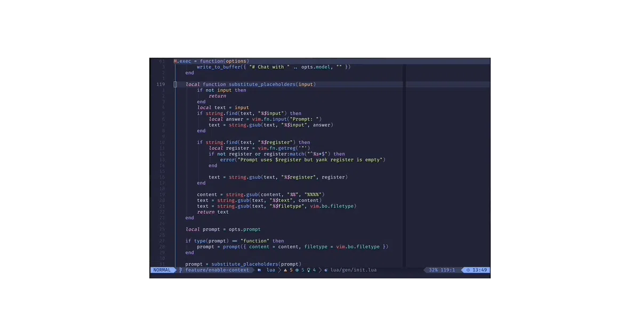Click the Lua file icon beside the path
The image size is (640, 336).
point(326,270)
